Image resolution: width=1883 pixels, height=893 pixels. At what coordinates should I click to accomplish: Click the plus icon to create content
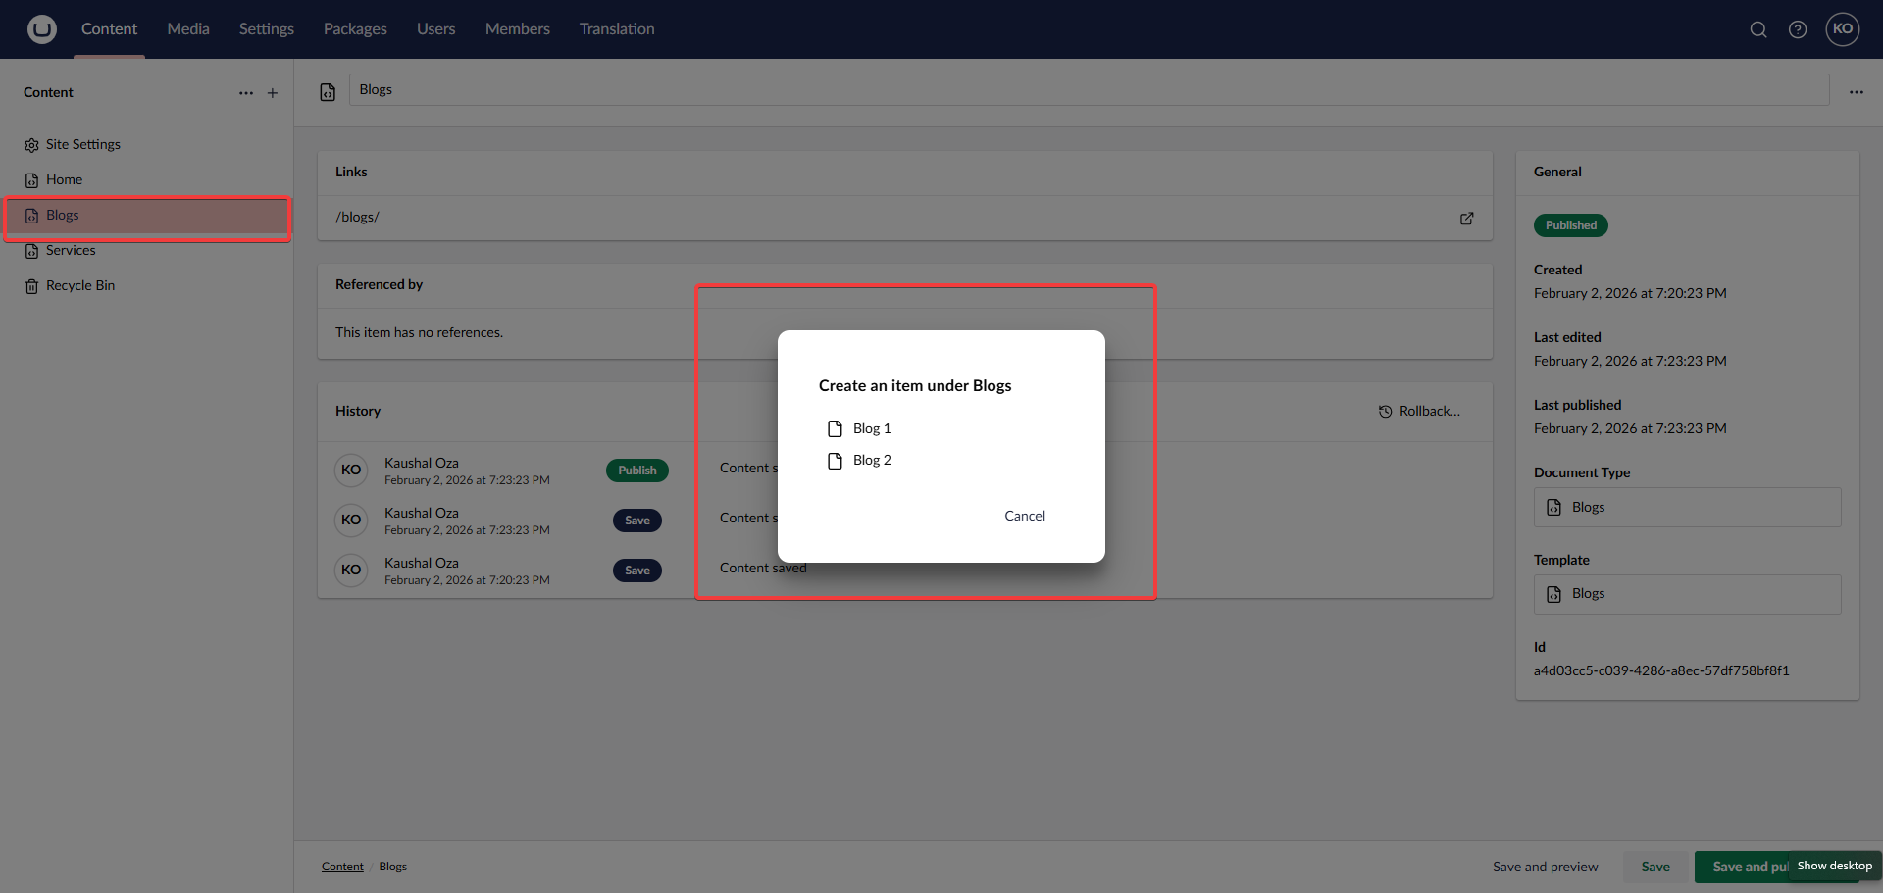click(x=273, y=93)
